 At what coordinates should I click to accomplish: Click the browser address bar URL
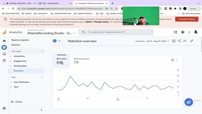click(x=62, y=9)
